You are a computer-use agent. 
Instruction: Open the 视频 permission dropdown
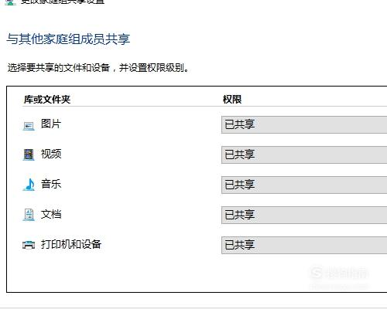point(304,154)
